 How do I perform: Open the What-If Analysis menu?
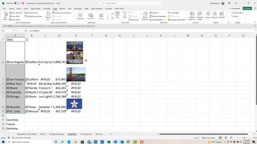point(192,16)
